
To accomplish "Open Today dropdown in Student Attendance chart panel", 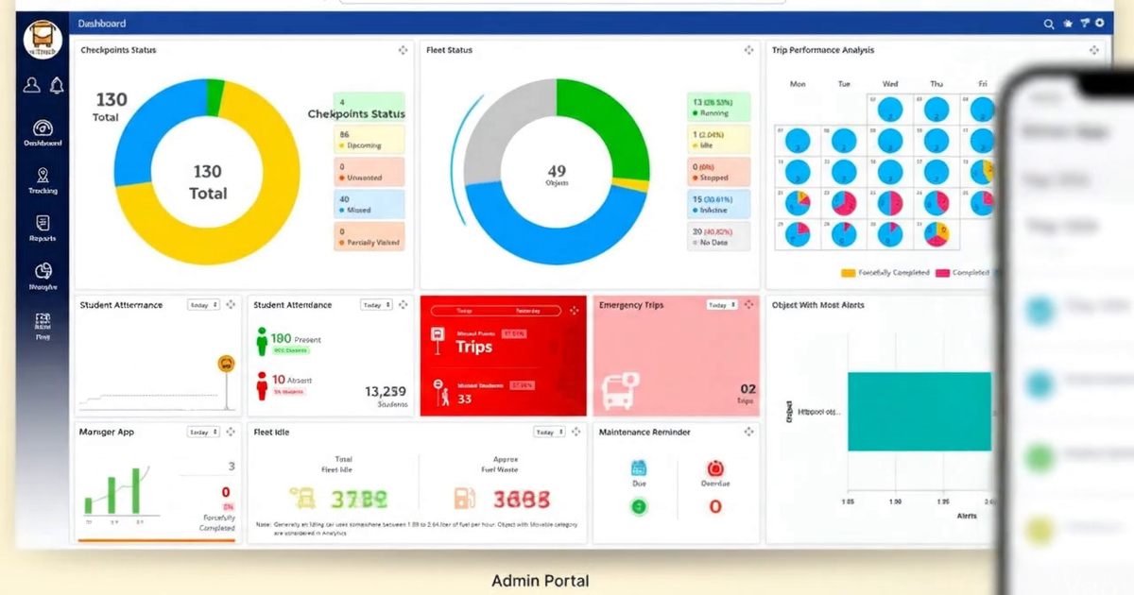I will [203, 305].
